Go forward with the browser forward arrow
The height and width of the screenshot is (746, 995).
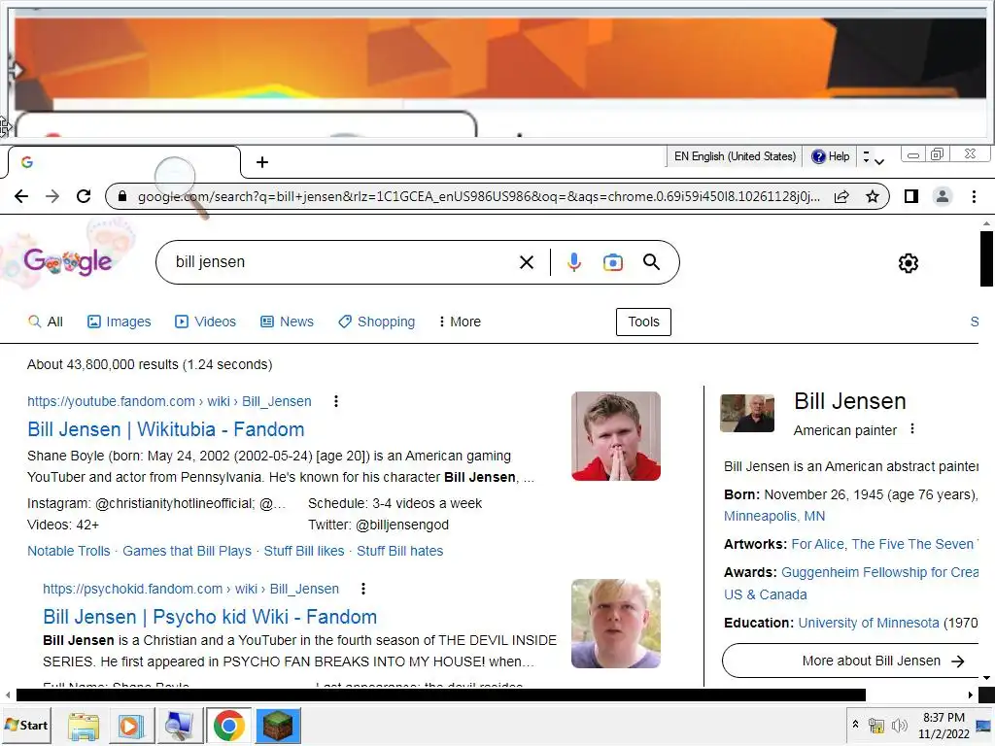(x=52, y=196)
